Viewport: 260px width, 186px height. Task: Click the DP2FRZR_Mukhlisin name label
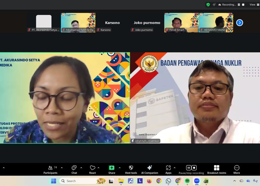tap(146, 141)
